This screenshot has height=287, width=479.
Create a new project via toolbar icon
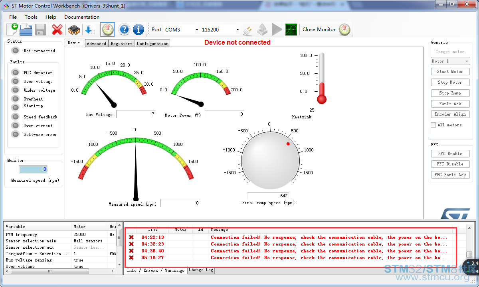coord(12,29)
